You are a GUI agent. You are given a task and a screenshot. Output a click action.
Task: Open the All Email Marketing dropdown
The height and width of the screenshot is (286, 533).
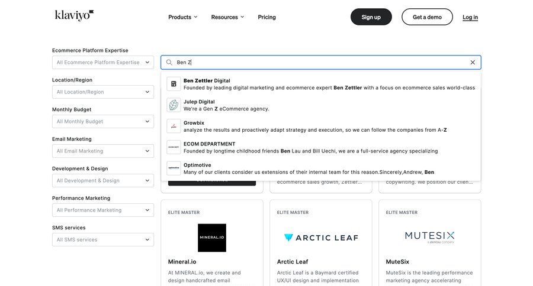[x=103, y=151]
